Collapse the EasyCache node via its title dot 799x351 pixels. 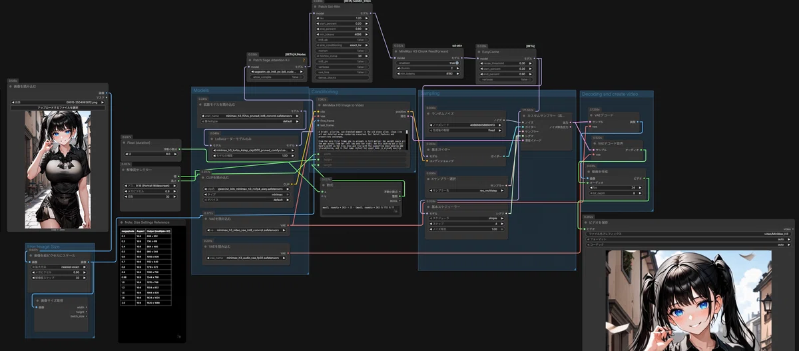tap(479, 52)
